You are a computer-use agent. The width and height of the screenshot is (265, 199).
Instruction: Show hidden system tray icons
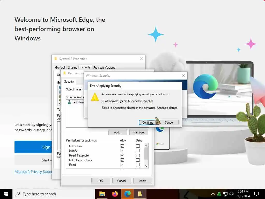coord(213,194)
